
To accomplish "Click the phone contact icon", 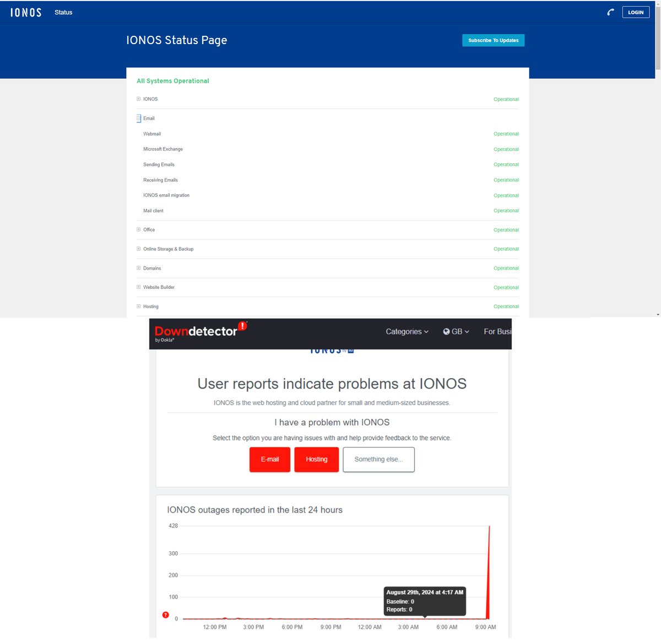I will pos(610,12).
